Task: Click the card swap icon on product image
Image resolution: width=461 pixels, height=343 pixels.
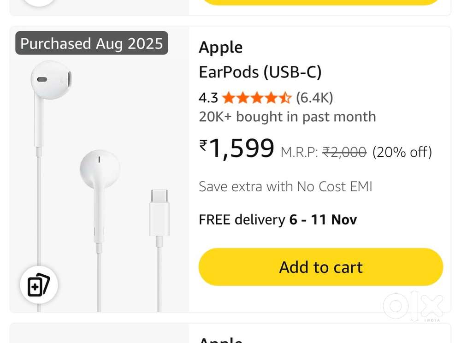Action: pyautogui.click(x=39, y=285)
